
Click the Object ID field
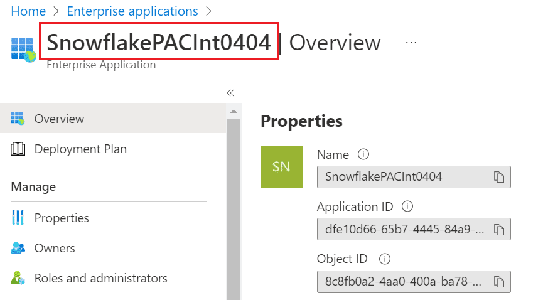click(414, 282)
